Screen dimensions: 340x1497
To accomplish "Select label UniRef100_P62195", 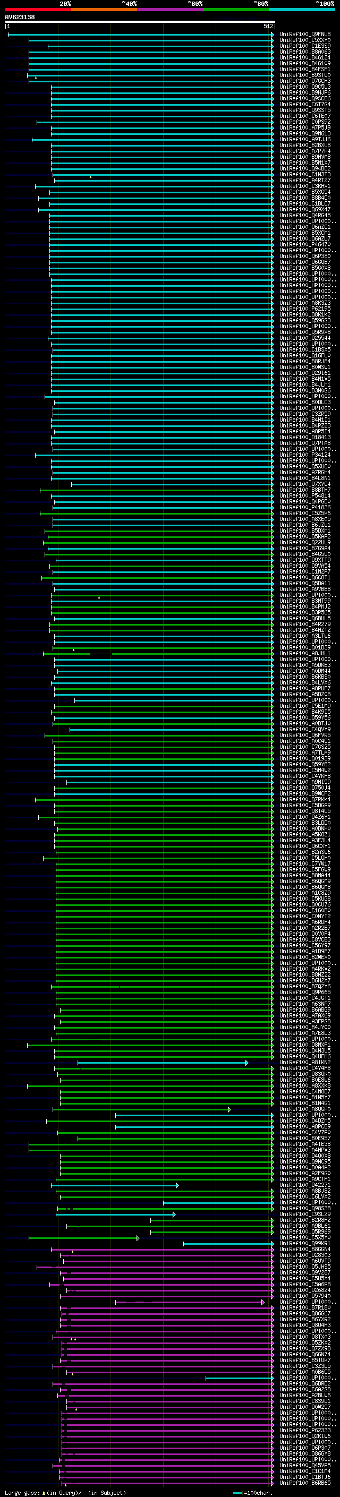I will tap(305, 309).
